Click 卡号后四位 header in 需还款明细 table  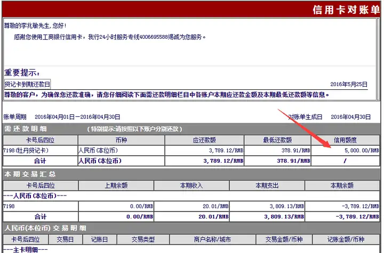(40, 140)
